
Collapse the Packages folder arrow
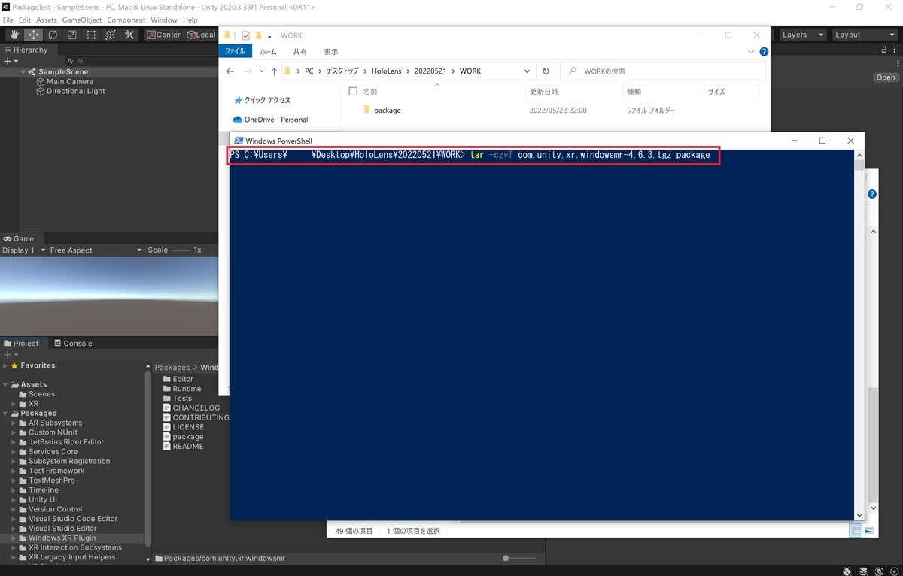point(5,413)
